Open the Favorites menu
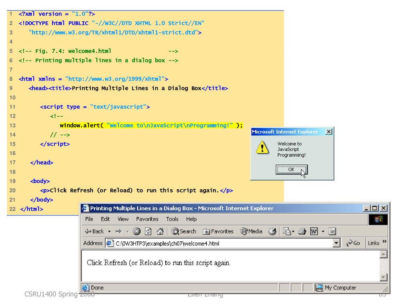Viewport: 411px width, 308px height. [x=147, y=219]
